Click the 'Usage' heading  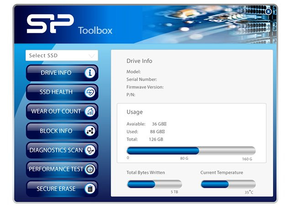click(135, 112)
